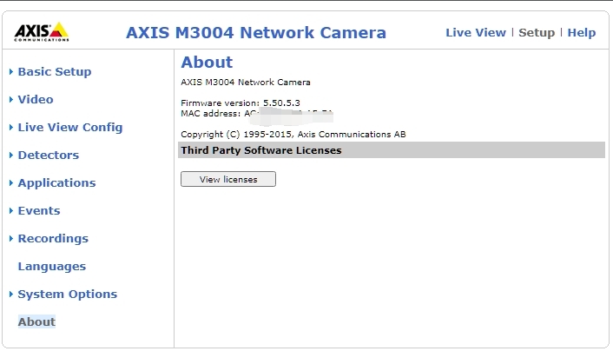This screenshot has width=613, height=351.
Task: Expand the System Options arrow
Action: (x=11, y=294)
